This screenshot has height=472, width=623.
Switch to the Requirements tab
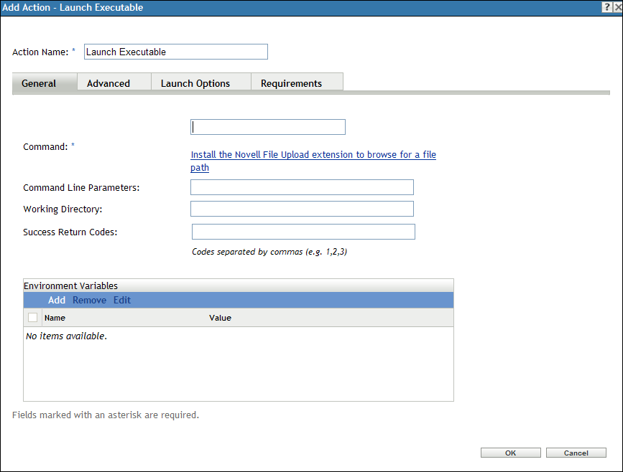tap(290, 82)
